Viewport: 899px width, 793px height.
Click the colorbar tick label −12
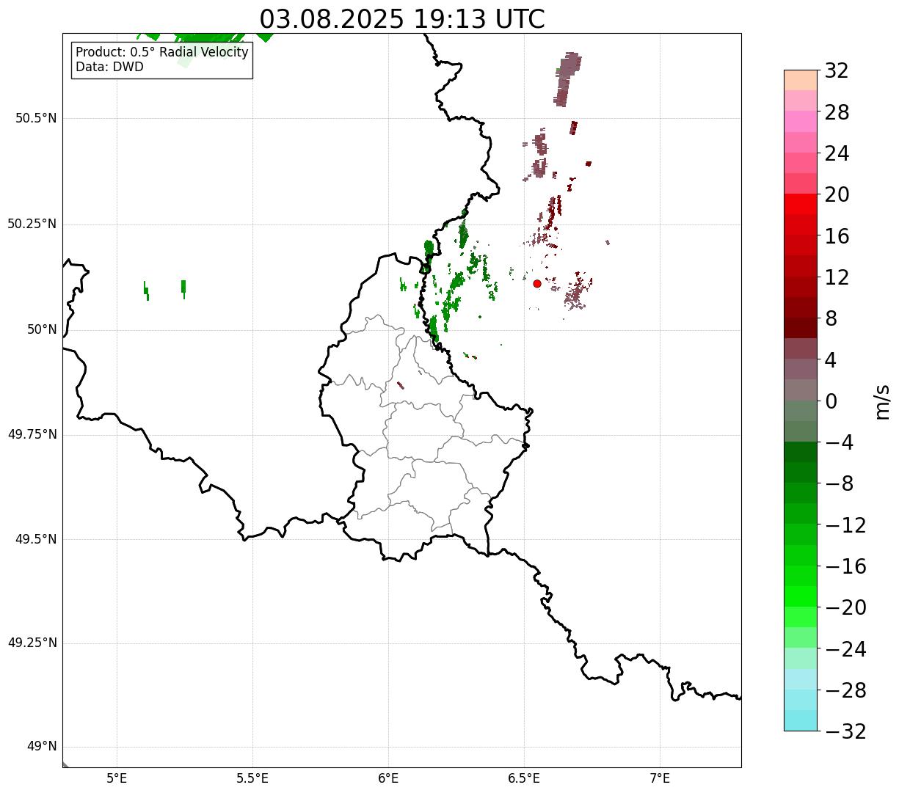point(845,525)
